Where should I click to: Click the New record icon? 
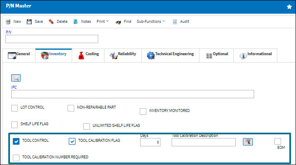8,22
